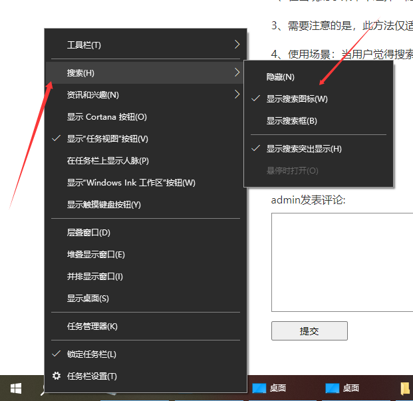Viewport: 413px width, 401px height.
Task: Select 显示桌面 menu item
Action: pyautogui.click(x=88, y=299)
